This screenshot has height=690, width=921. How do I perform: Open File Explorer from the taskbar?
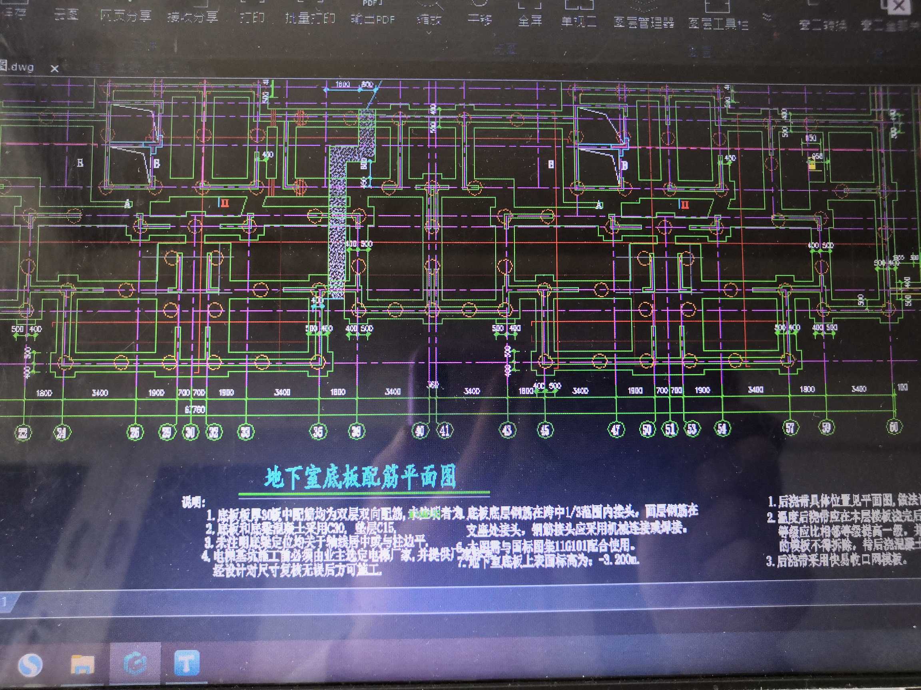(x=82, y=664)
